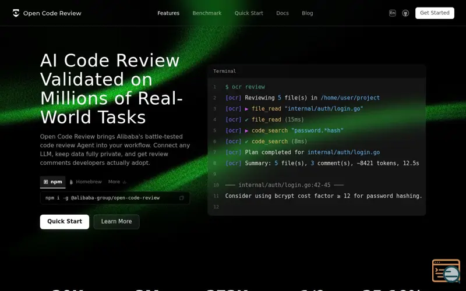Open the Docs nav link
Viewport: 466px width, 291px height.
(x=283, y=13)
